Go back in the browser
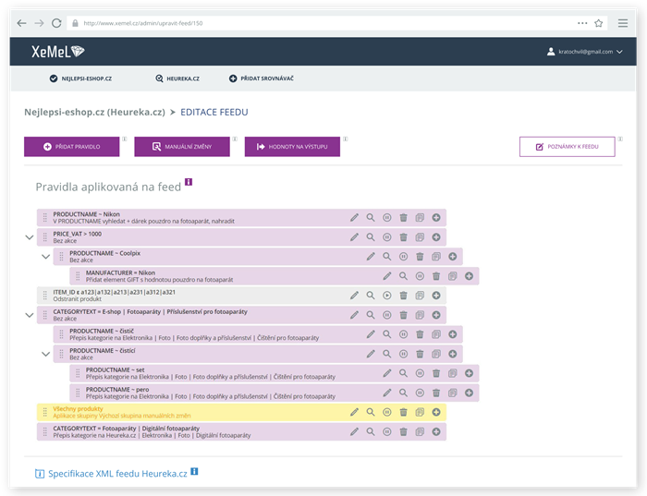The height and width of the screenshot is (496, 647). coord(21,23)
